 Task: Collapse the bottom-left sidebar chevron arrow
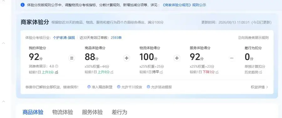(x=3, y=102)
